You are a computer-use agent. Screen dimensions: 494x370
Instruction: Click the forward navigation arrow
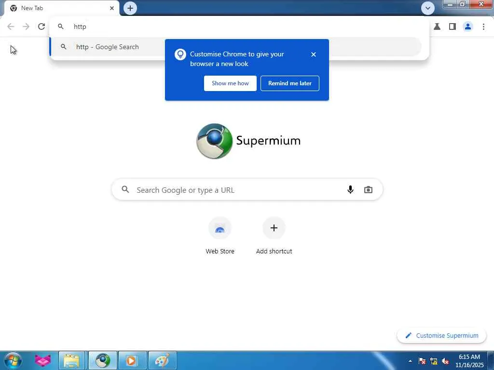tap(26, 26)
